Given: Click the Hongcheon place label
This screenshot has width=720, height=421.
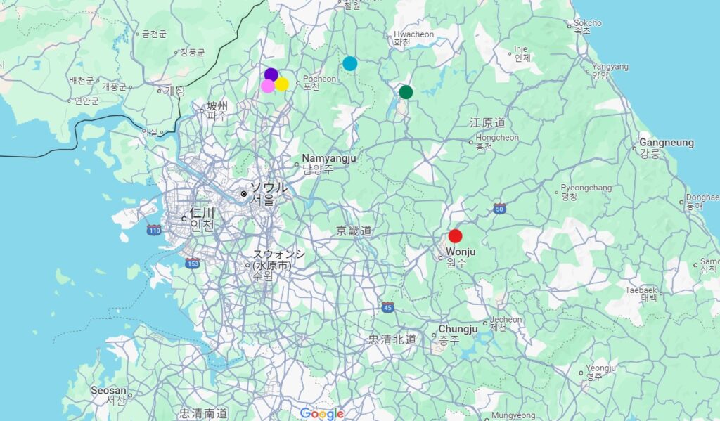Looking at the screenshot, I should [497, 138].
